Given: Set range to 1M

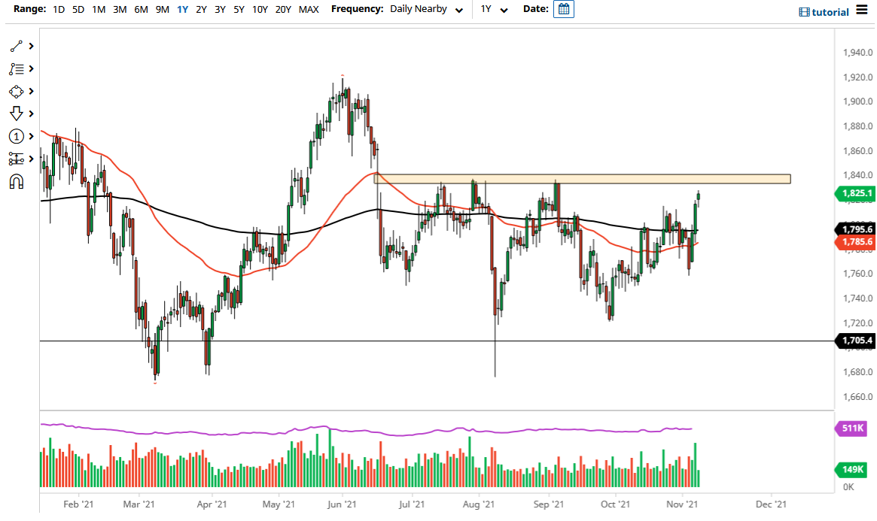Looking at the screenshot, I should point(99,10).
